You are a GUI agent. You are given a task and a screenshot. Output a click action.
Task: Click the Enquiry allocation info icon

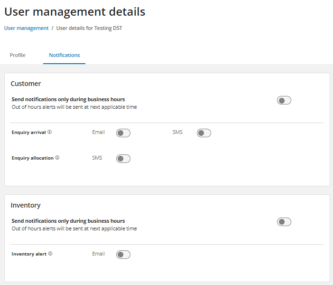(x=57, y=158)
